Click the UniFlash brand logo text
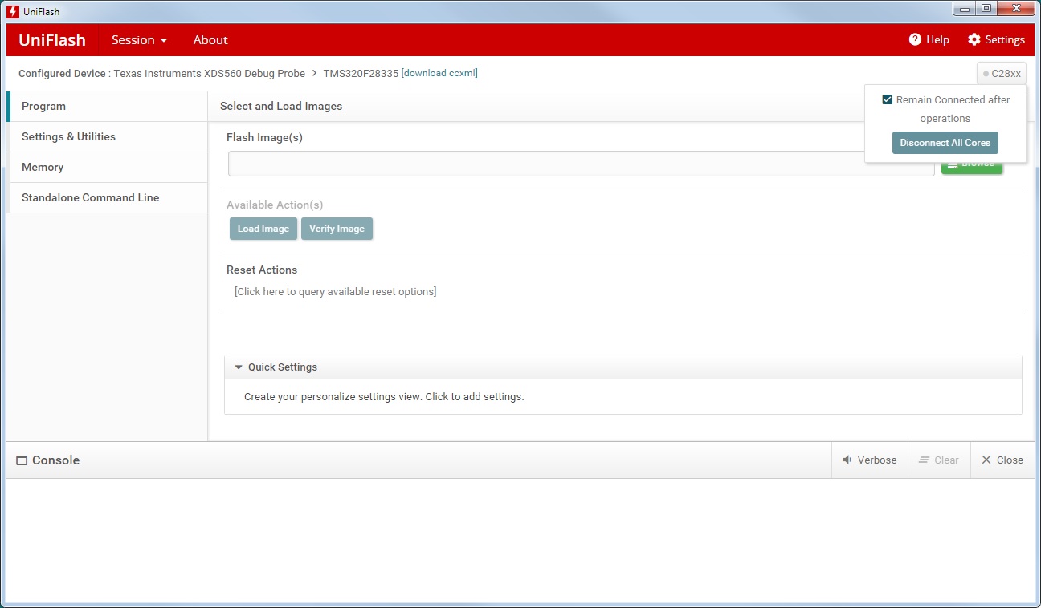Screen dimensions: 1041x608 coord(52,40)
